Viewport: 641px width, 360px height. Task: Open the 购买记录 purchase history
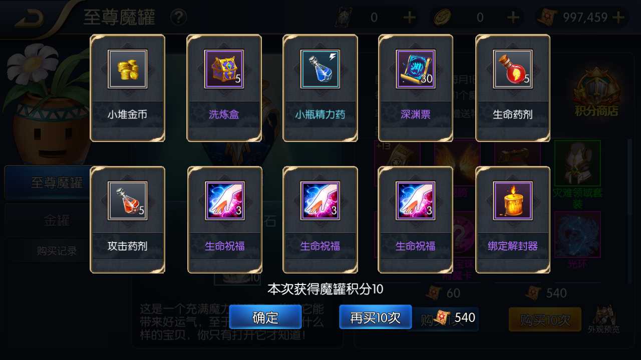tap(56, 251)
